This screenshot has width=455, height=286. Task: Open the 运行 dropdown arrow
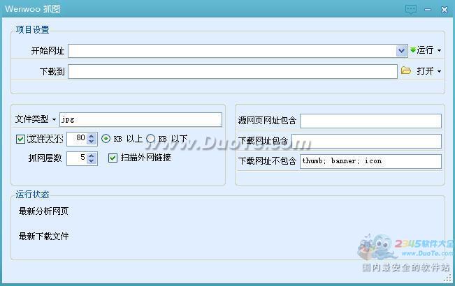(x=439, y=50)
